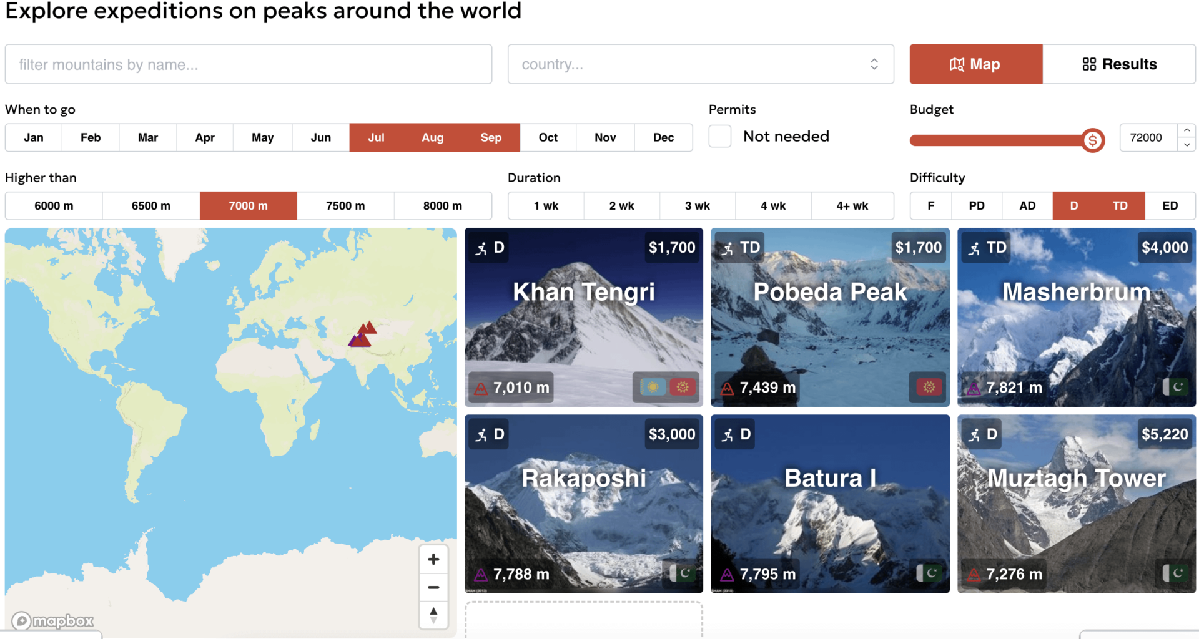Select the 8000 m height filter
Image resolution: width=1199 pixels, height=639 pixels.
pos(443,205)
